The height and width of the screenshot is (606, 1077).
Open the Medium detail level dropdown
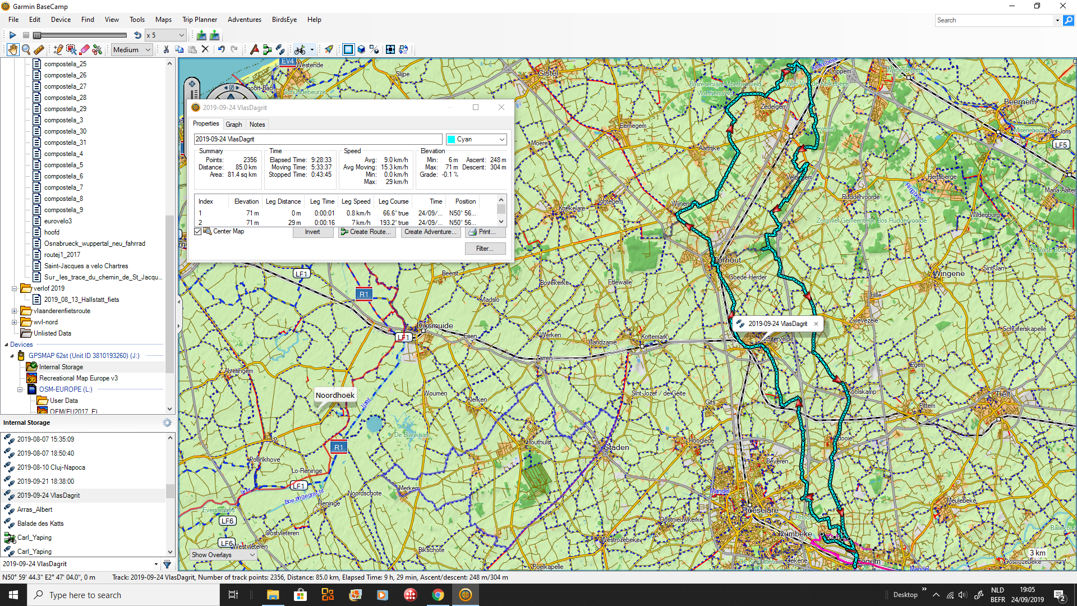tap(132, 49)
